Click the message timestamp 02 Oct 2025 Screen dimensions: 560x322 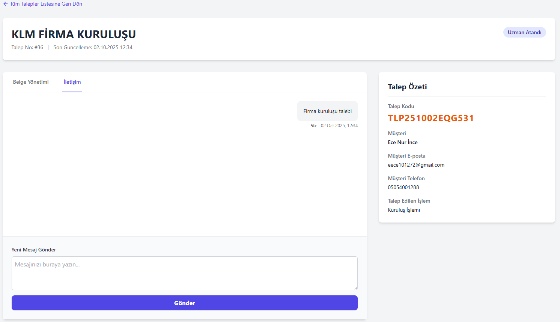coord(339,126)
